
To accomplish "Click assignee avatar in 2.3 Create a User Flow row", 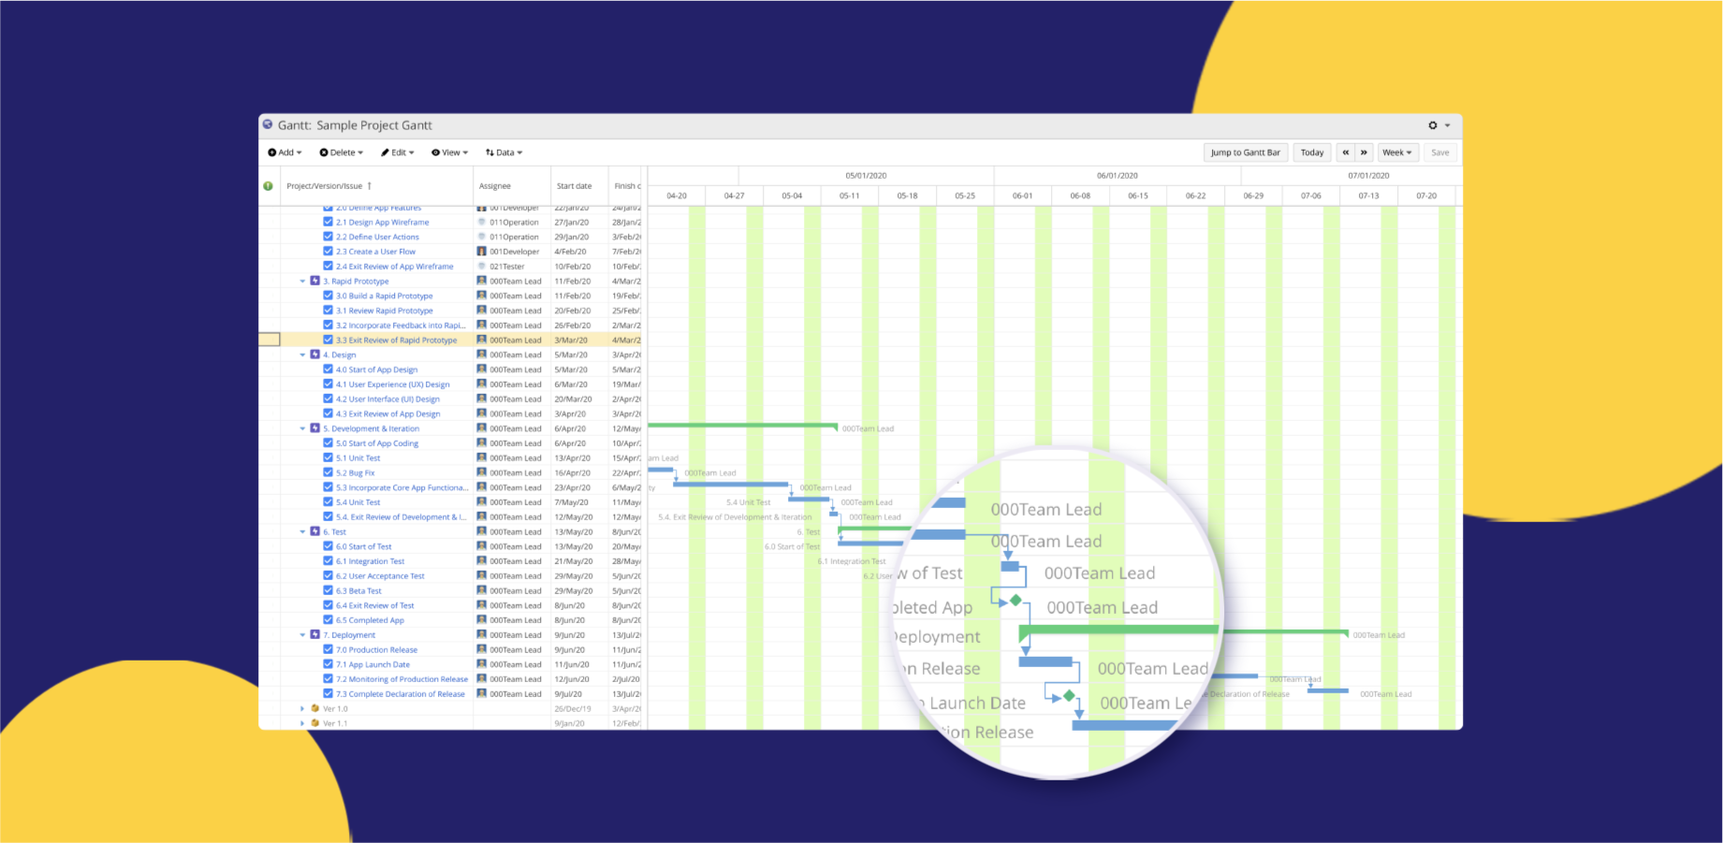I will [x=482, y=252].
